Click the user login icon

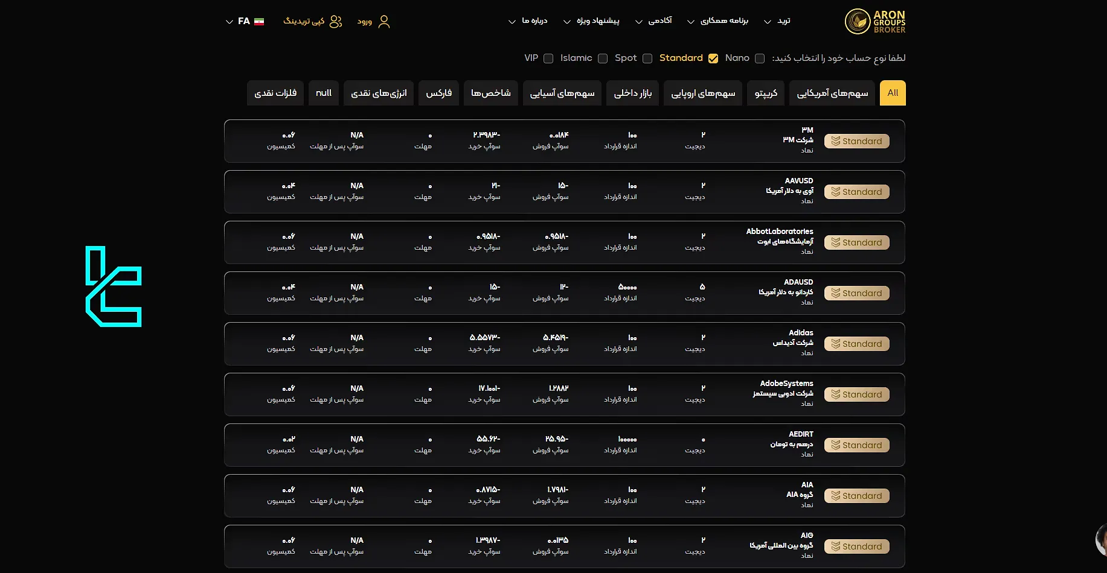pyautogui.click(x=383, y=22)
